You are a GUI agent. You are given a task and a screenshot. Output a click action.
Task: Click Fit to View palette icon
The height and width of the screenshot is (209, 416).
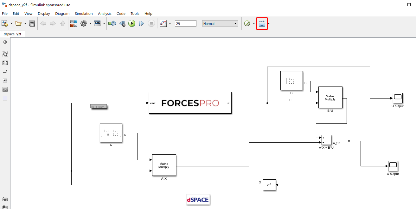(x=5, y=63)
